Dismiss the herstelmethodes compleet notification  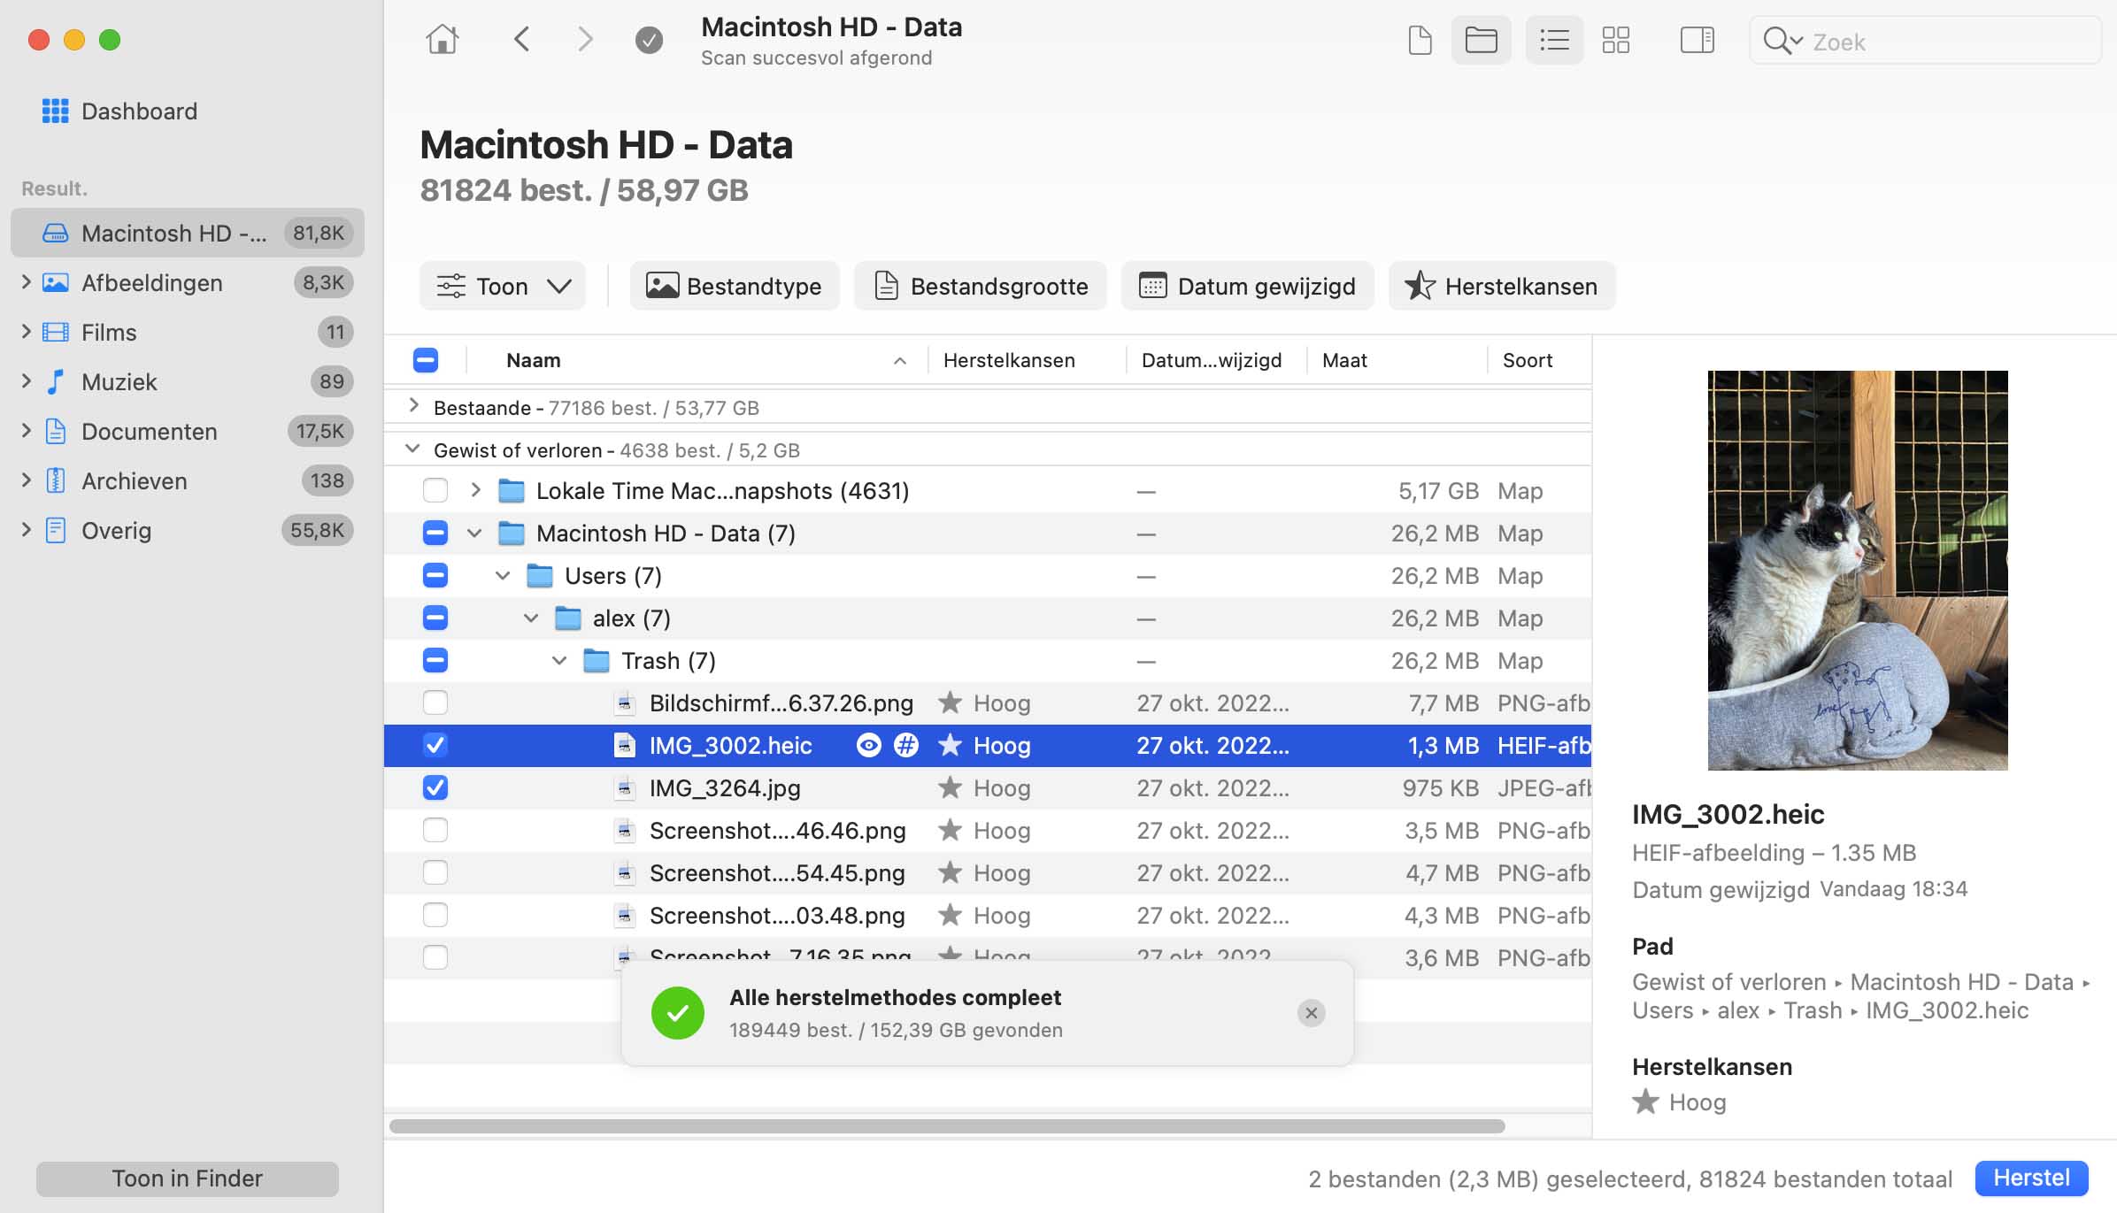pos(1311,1013)
